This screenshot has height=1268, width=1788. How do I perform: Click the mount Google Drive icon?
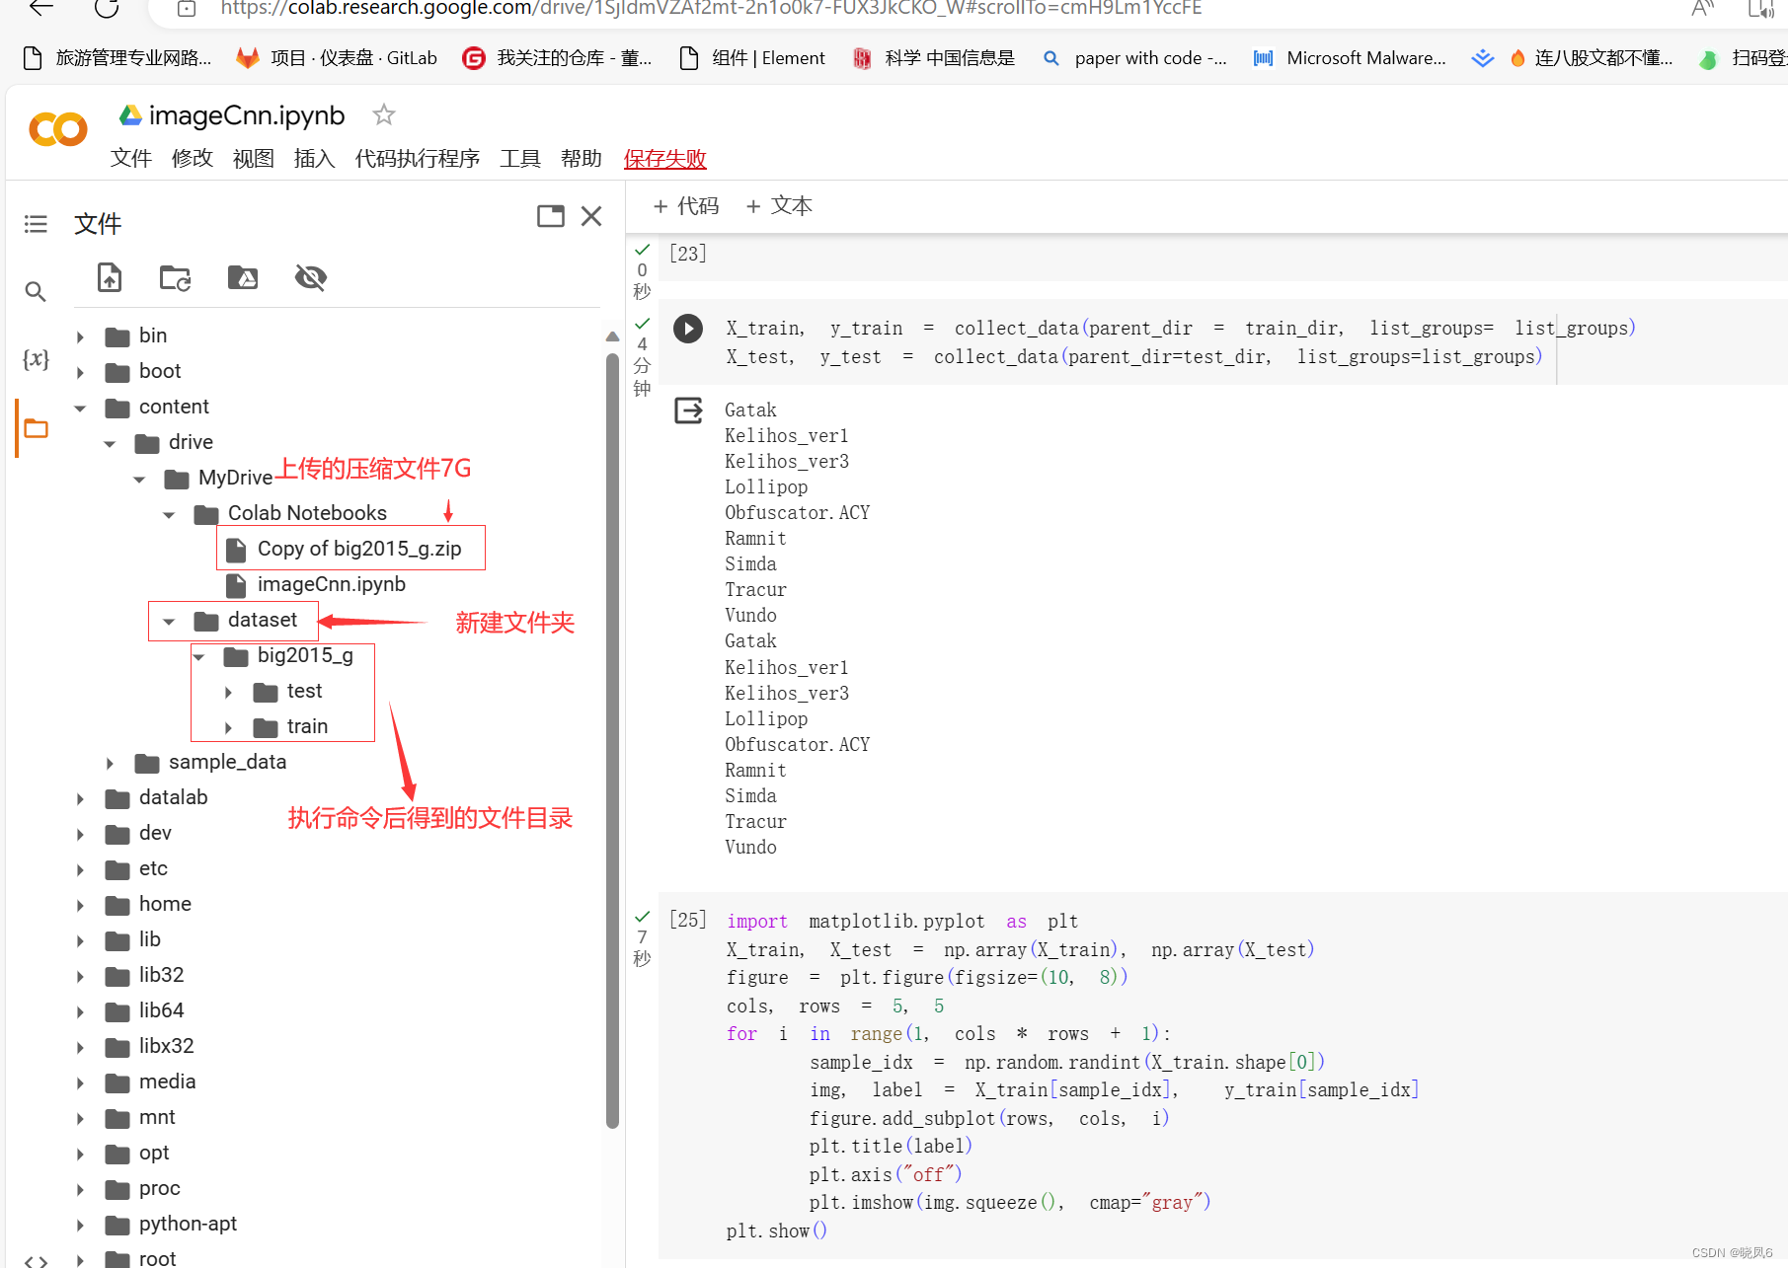point(242,277)
